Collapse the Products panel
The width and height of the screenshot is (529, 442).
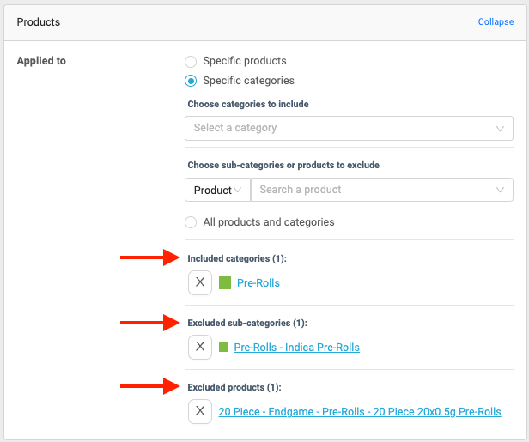tap(496, 21)
